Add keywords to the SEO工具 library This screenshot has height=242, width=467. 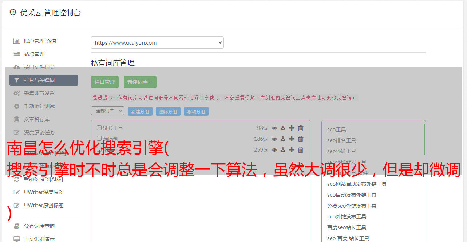coord(292,128)
